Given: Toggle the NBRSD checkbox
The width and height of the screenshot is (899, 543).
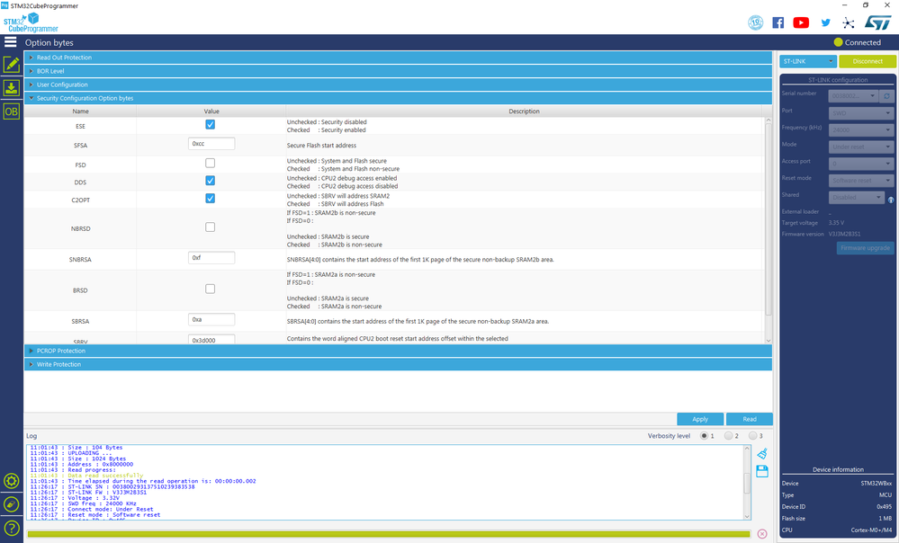Looking at the screenshot, I should click(211, 227).
